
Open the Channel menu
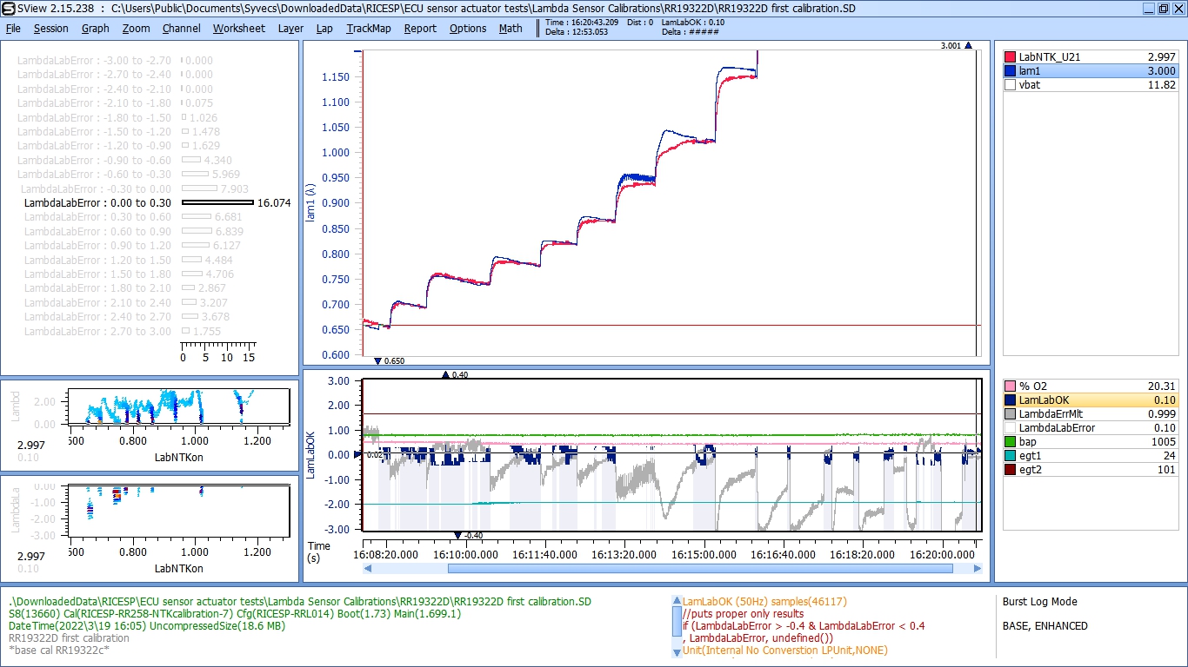[x=181, y=28]
